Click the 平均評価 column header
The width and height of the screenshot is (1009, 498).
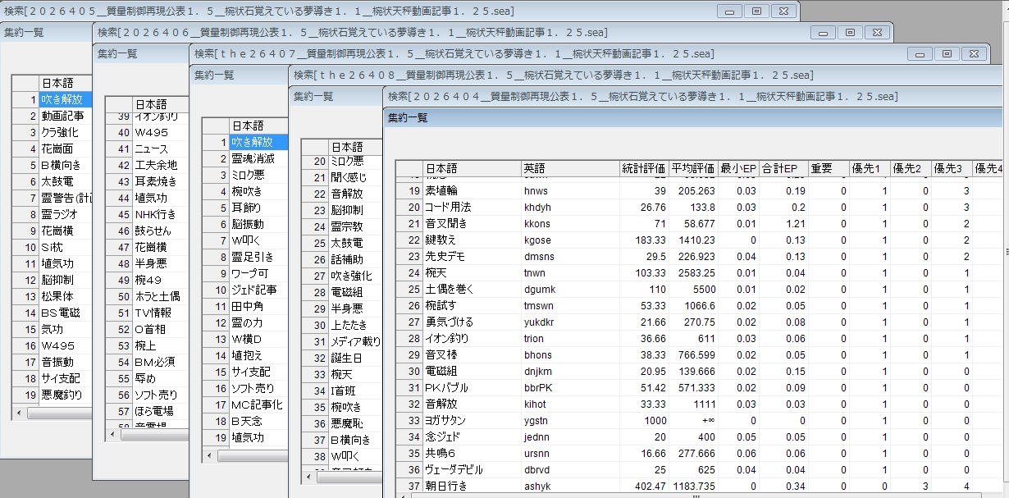693,169
